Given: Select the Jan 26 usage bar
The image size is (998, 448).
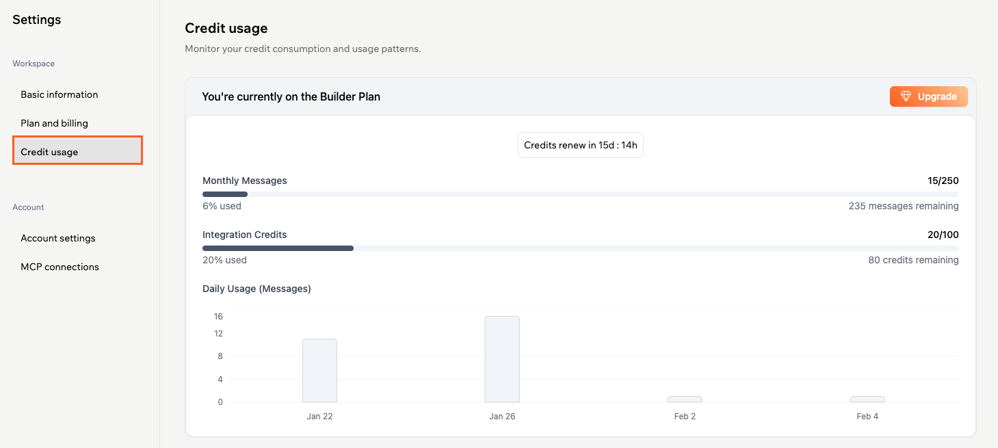Looking at the screenshot, I should point(502,359).
